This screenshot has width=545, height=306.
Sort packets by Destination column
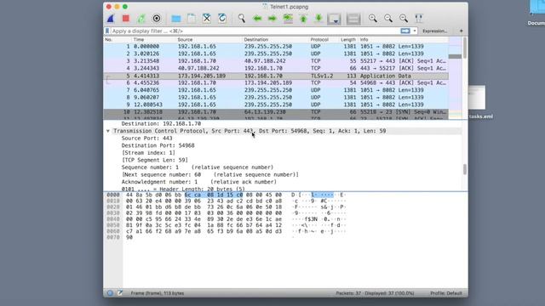coord(276,40)
